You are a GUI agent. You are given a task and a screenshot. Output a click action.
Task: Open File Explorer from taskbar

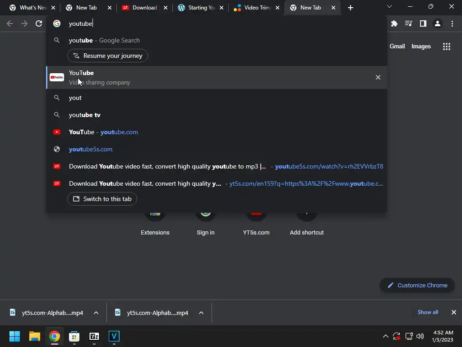tap(34, 336)
